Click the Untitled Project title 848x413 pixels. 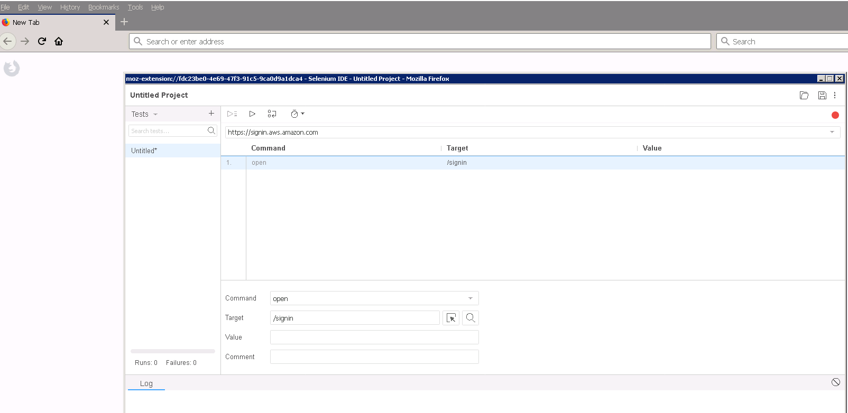coord(159,95)
